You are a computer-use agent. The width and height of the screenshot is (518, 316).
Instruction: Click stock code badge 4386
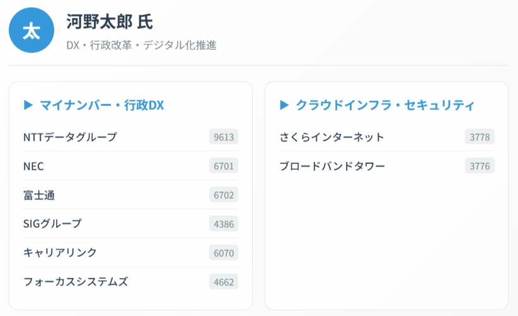tap(224, 223)
